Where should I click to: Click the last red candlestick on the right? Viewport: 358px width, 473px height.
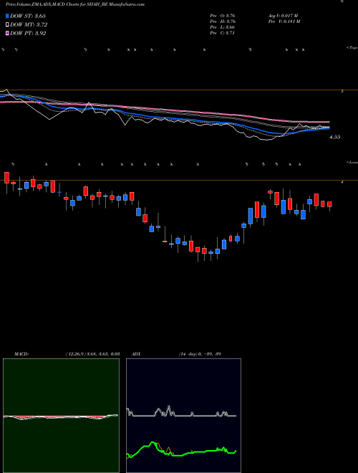tap(329, 204)
